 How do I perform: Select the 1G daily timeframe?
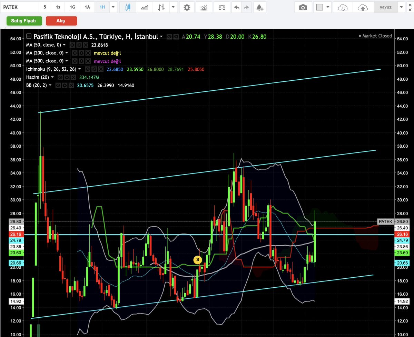(x=72, y=7)
